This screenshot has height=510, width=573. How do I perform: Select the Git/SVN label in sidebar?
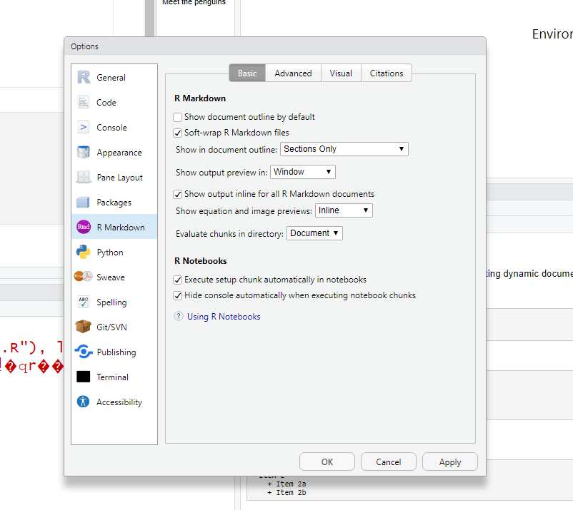[112, 327]
